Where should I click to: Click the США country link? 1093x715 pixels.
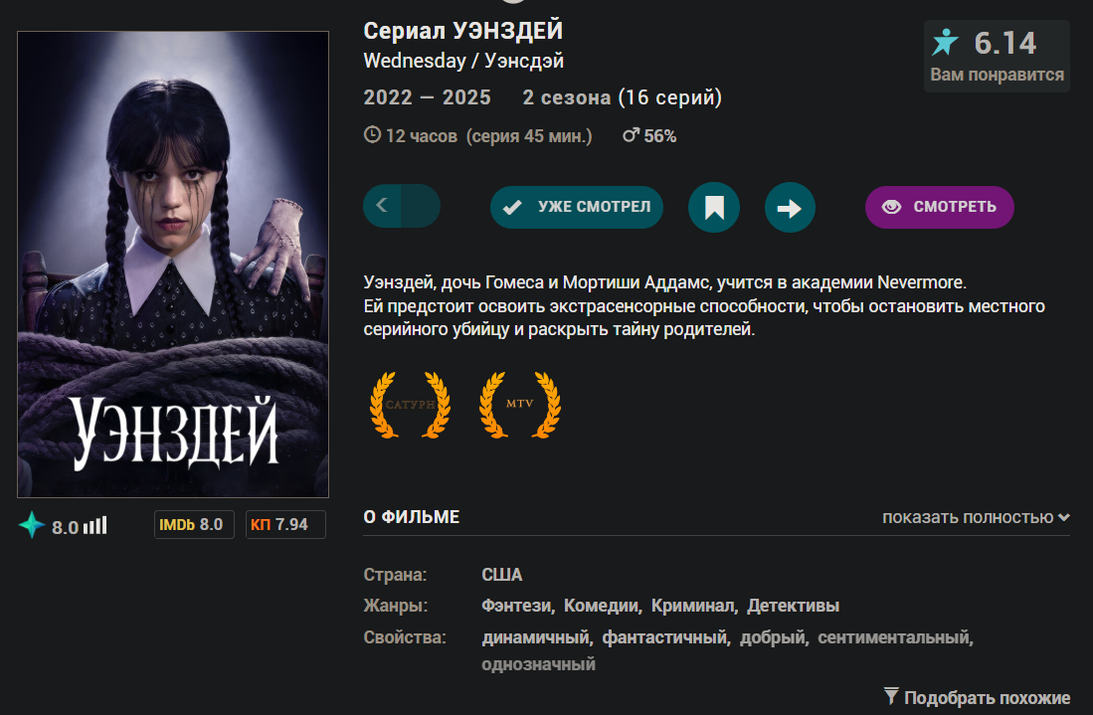502,575
